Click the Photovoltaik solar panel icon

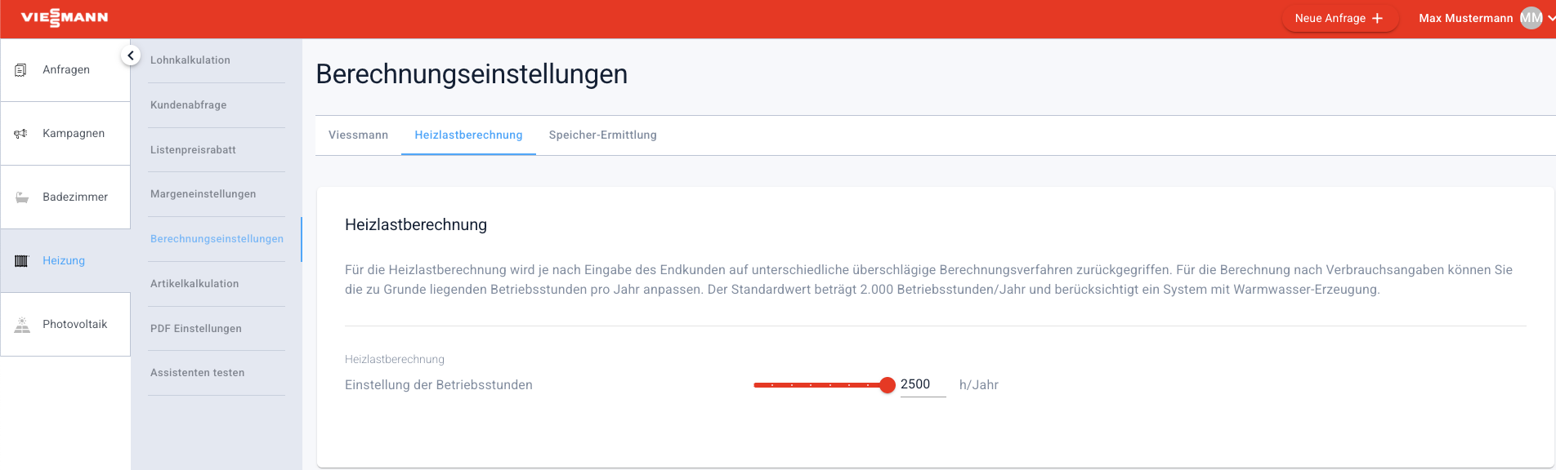pos(22,325)
